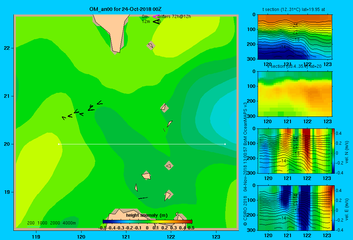353x240 pixels.
Task: Click the large drifter arrow near 20.7N 120.2E
Action: tap(91, 108)
